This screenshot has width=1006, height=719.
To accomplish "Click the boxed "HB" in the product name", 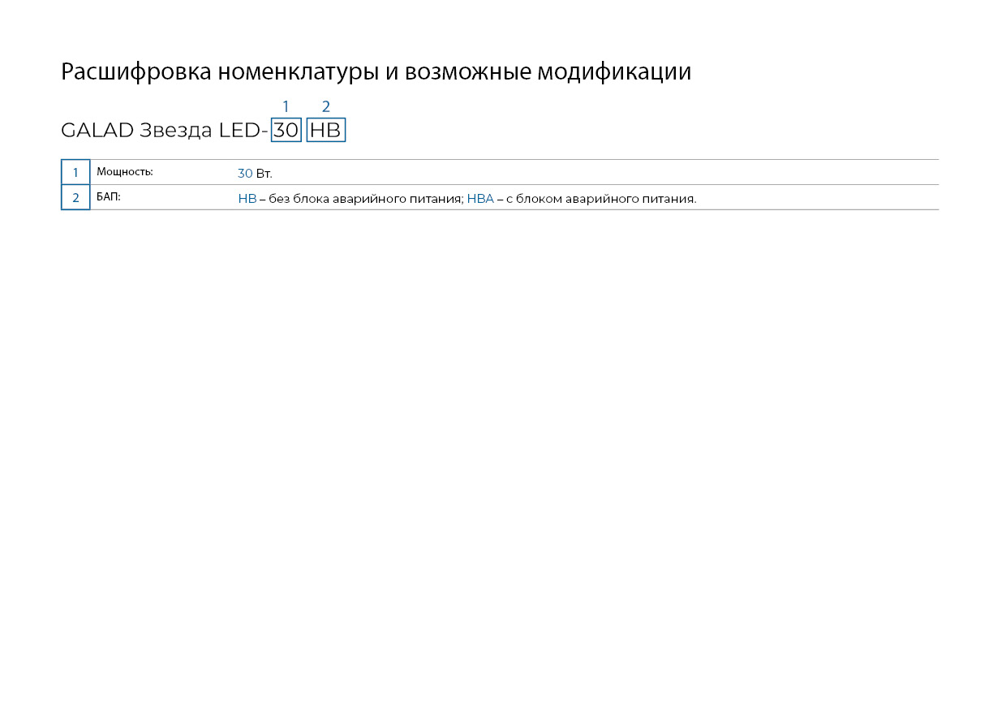I will [x=325, y=130].
